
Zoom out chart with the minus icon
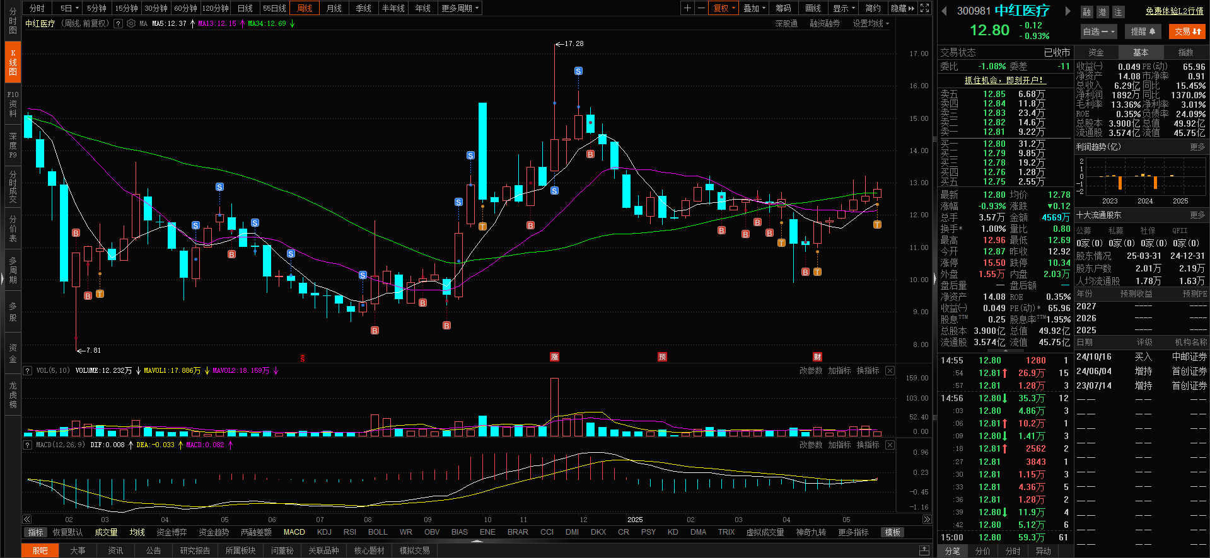[x=701, y=8]
